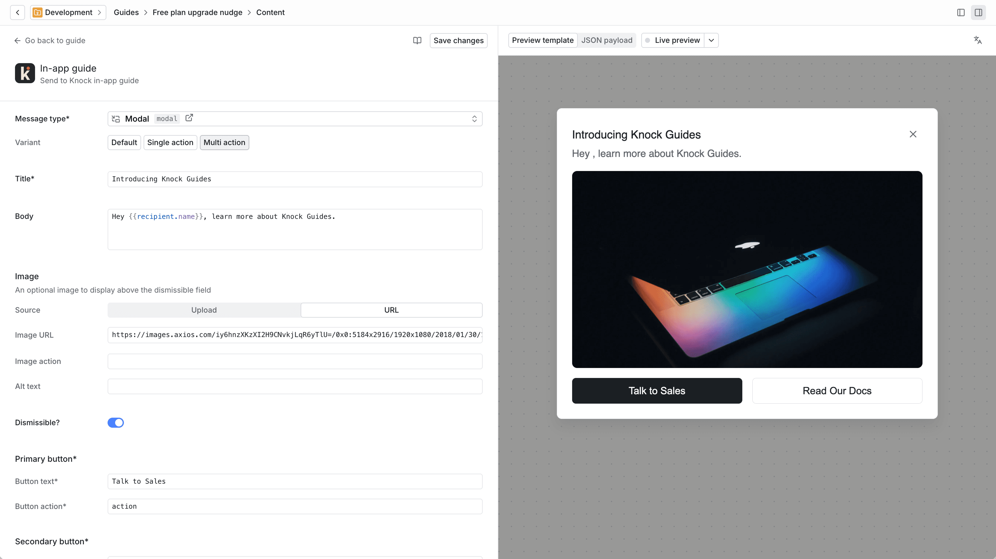Viewport: 996px width, 559px height.
Task: Open the docs book icon
Action: (x=417, y=41)
